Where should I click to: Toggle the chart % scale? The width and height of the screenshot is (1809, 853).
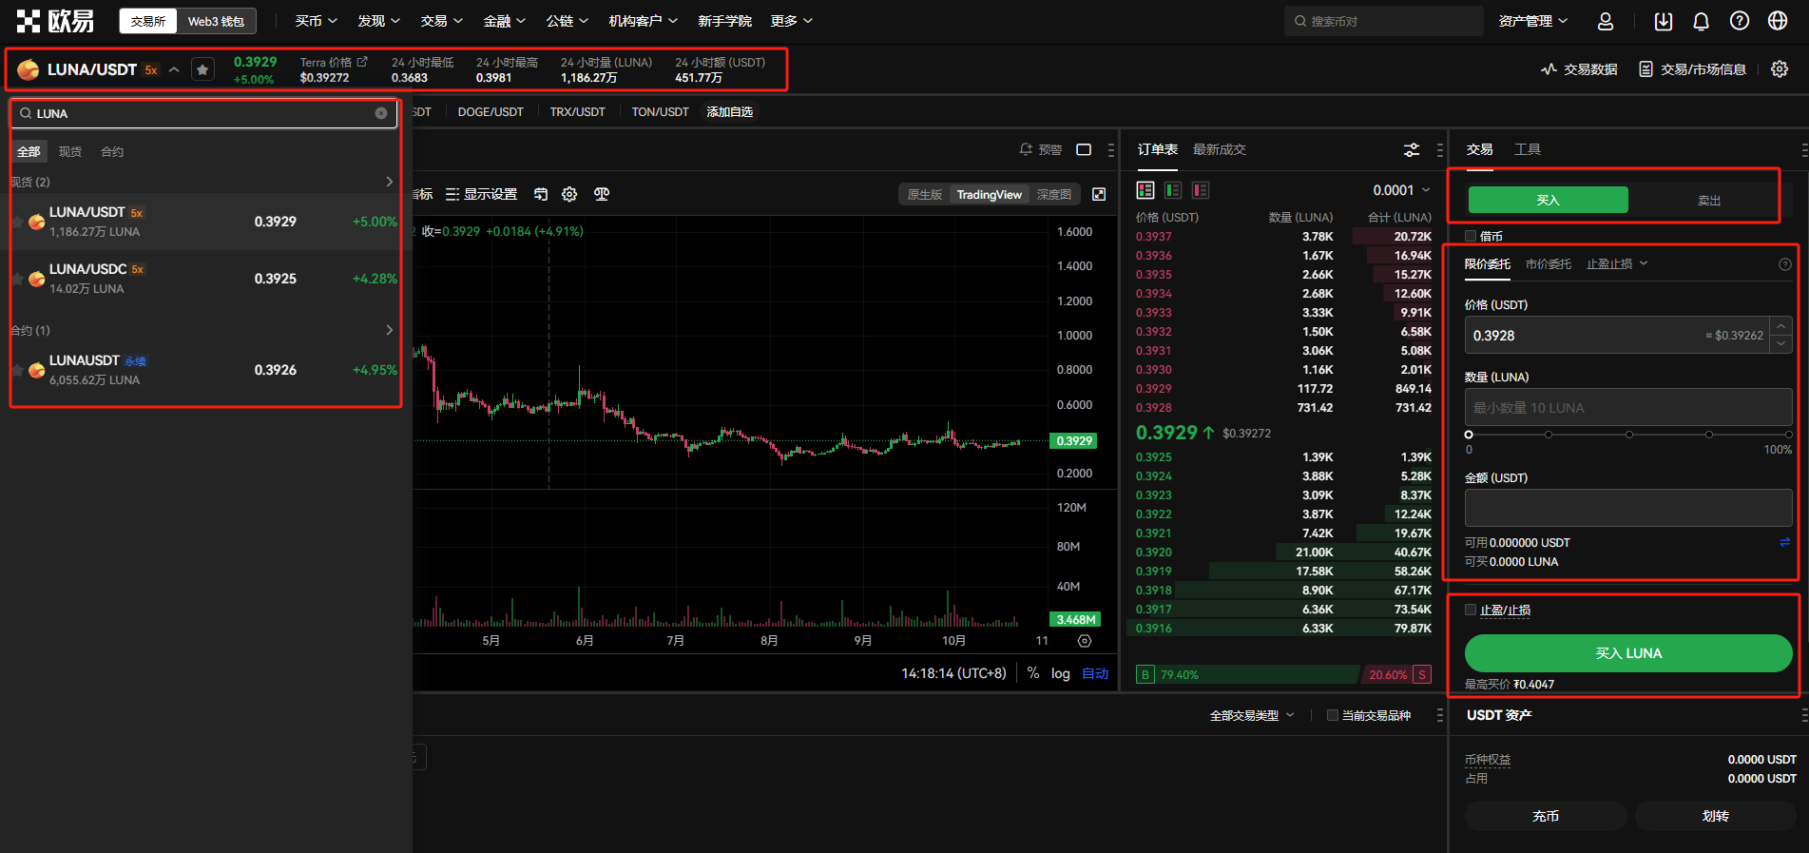point(1032,673)
